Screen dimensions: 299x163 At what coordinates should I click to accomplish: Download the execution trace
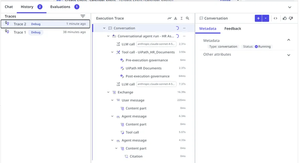click(175, 18)
